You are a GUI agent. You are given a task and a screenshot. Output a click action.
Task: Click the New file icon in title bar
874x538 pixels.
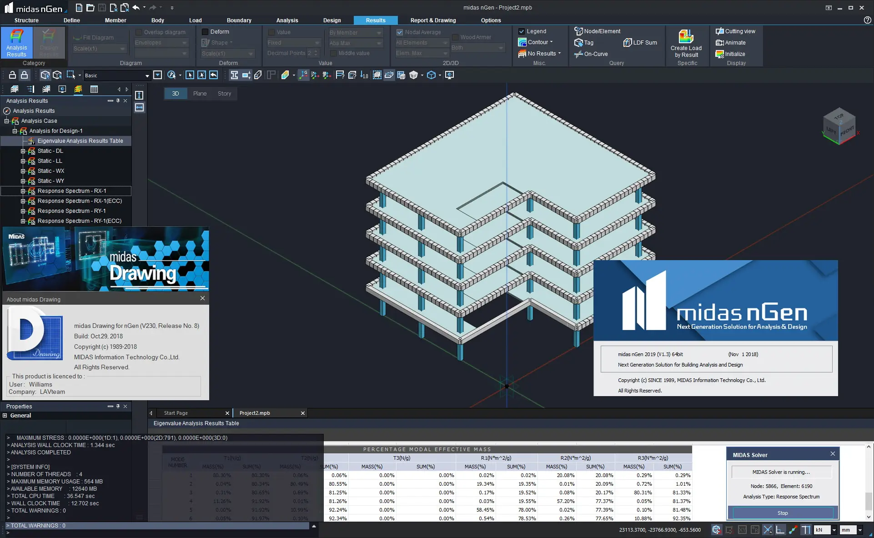pyautogui.click(x=79, y=7)
